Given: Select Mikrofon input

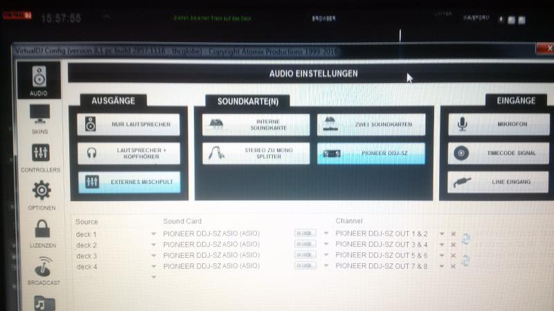Looking at the screenshot, I should point(499,124).
